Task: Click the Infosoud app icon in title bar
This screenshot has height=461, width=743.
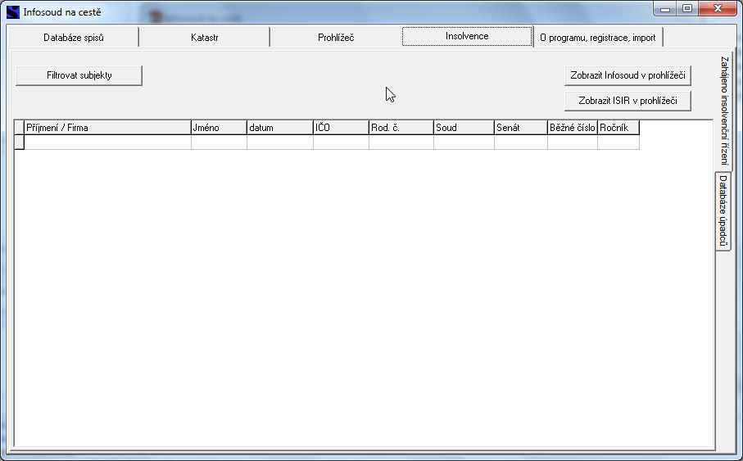Action: [13, 11]
